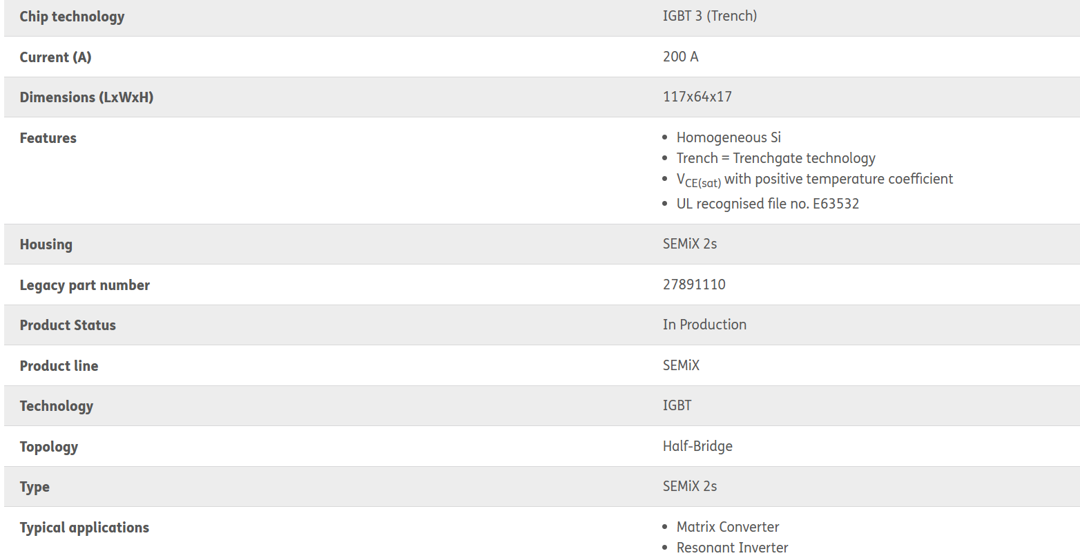Image resolution: width=1080 pixels, height=558 pixels.
Task: Click the Features row label
Action: point(48,138)
